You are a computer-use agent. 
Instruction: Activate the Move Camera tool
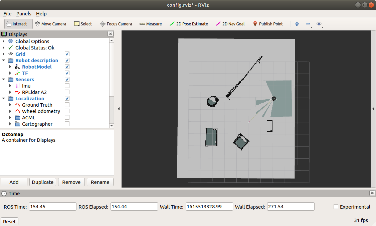(50, 24)
